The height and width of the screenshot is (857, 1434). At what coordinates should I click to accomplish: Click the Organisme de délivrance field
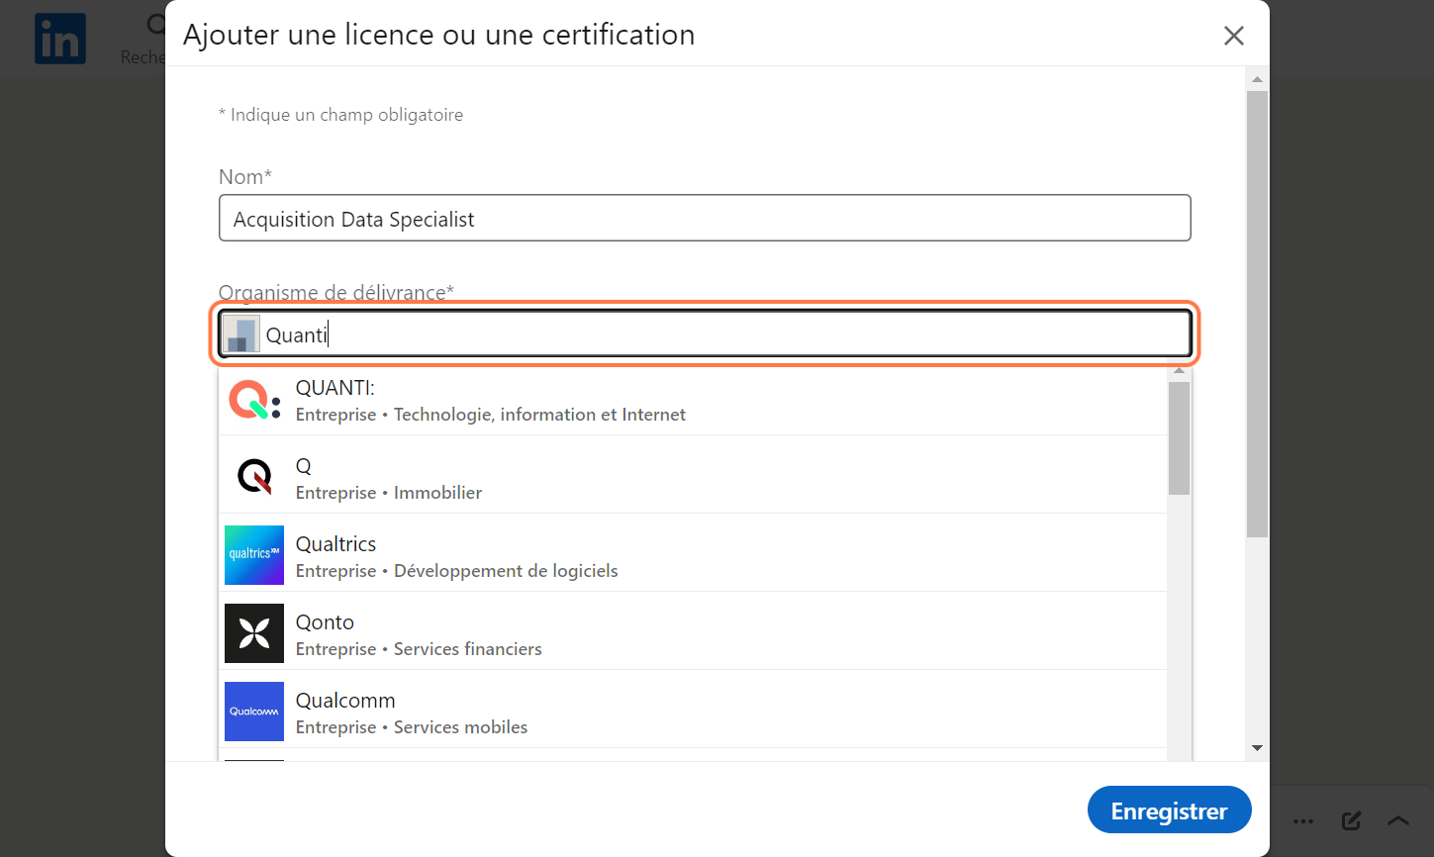point(705,334)
